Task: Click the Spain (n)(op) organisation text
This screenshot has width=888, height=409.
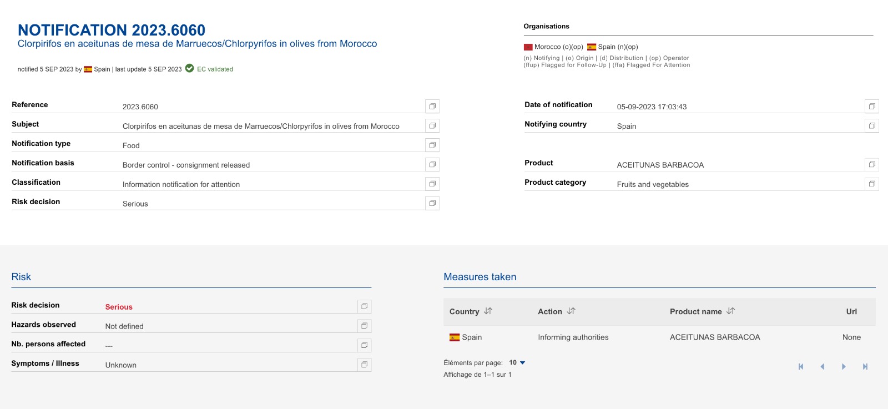Action: point(618,47)
